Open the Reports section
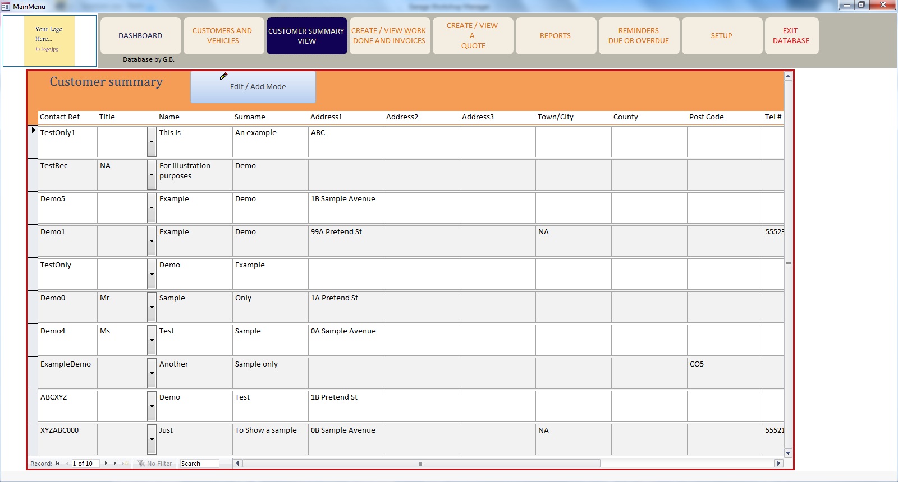 [555, 36]
